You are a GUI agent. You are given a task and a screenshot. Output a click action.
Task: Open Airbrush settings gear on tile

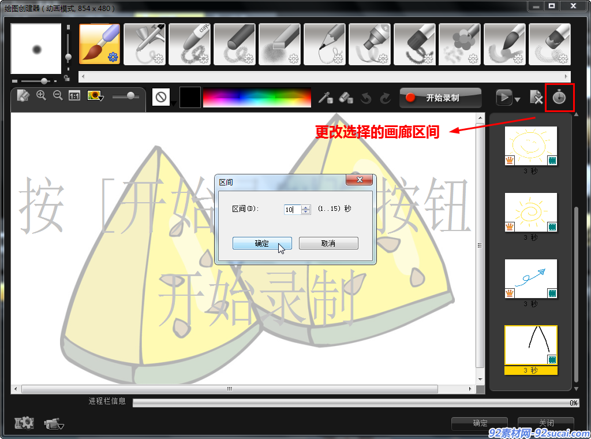[x=158, y=58]
